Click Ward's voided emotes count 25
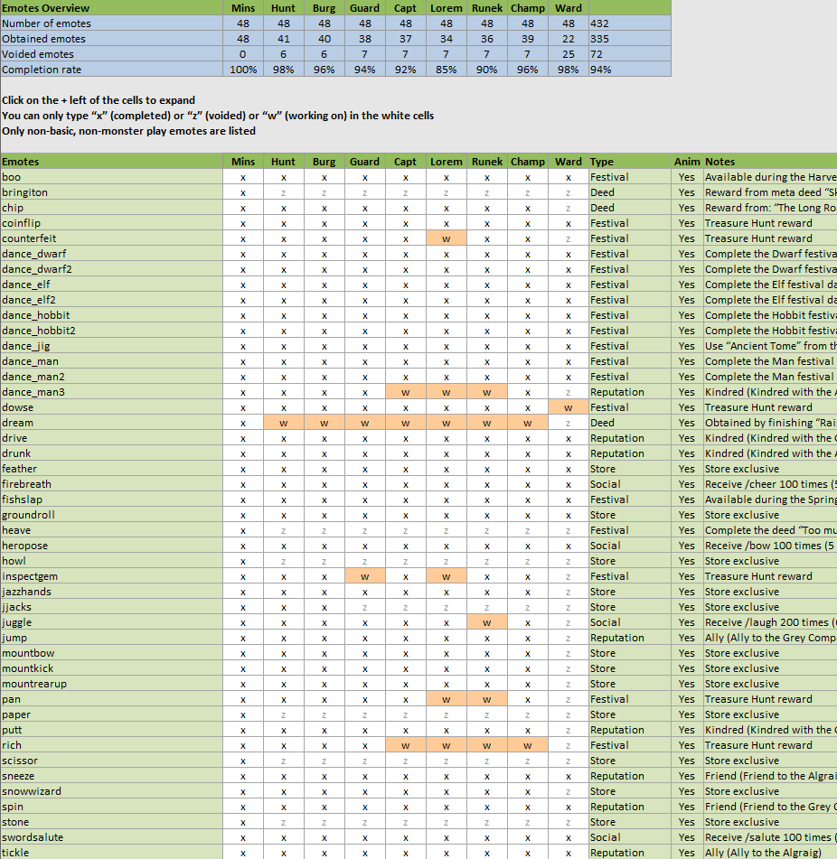The image size is (837, 859). [x=569, y=53]
